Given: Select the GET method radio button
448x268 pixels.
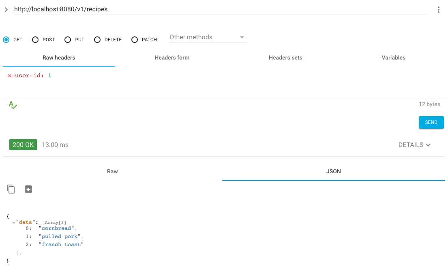Looking at the screenshot, I should [x=6, y=40].
